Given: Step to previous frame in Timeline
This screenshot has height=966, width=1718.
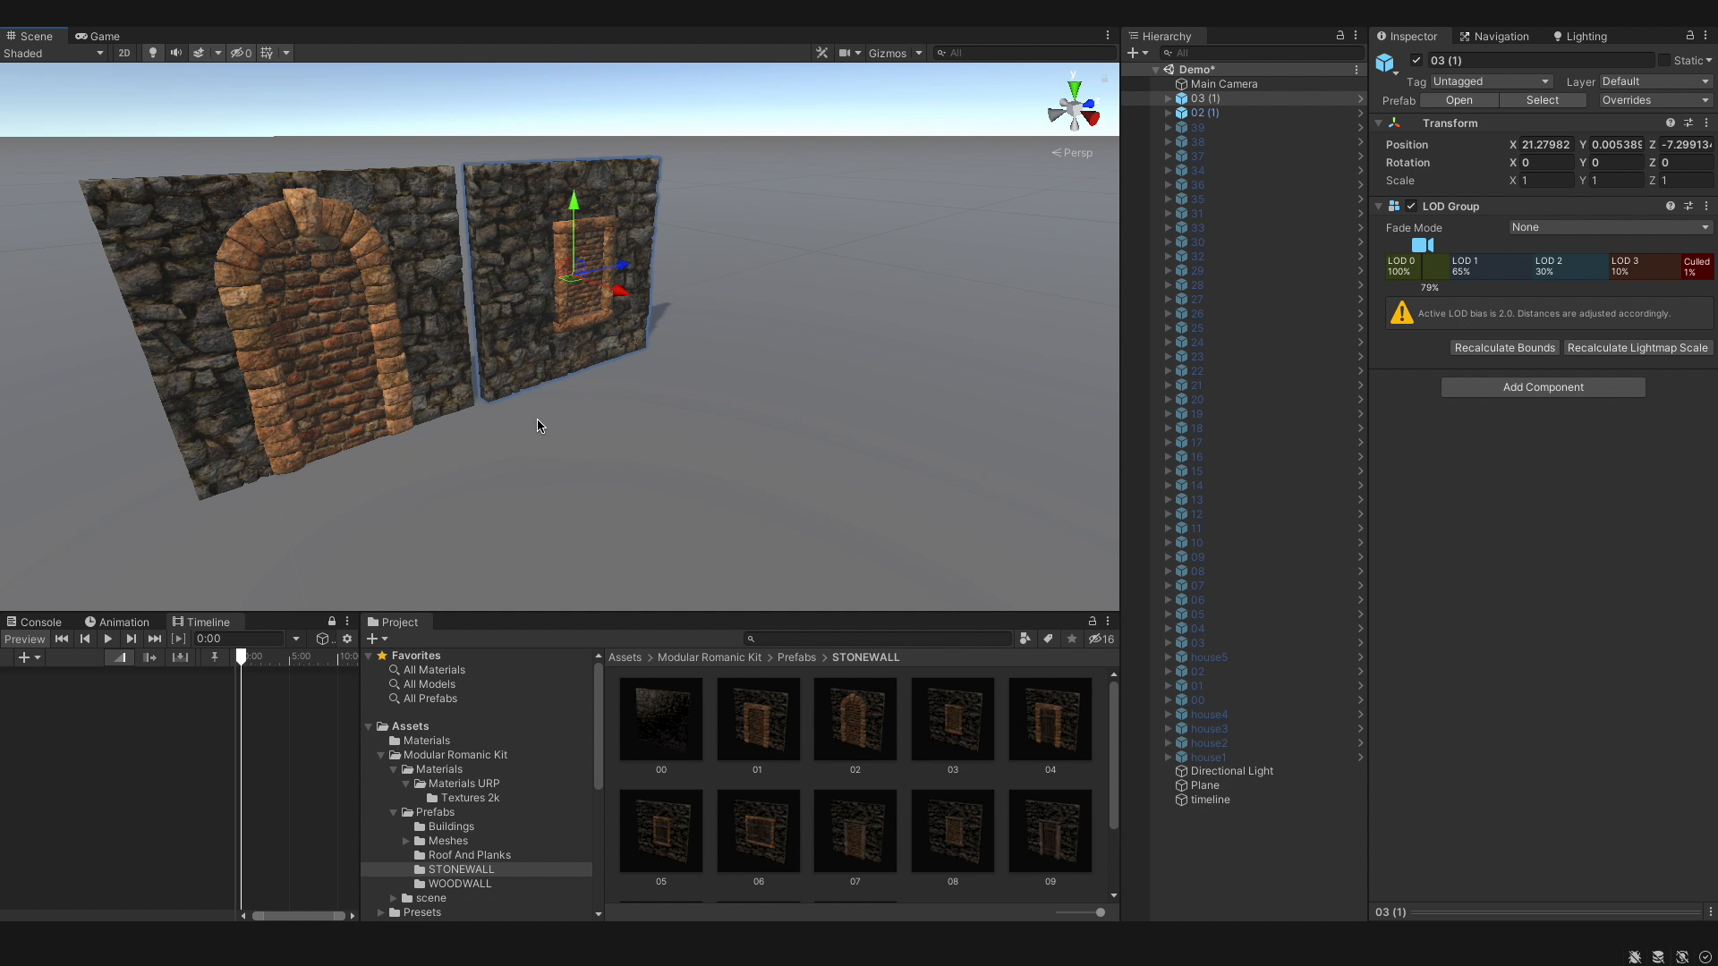Looking at the screenshot, I should [85, 639].
